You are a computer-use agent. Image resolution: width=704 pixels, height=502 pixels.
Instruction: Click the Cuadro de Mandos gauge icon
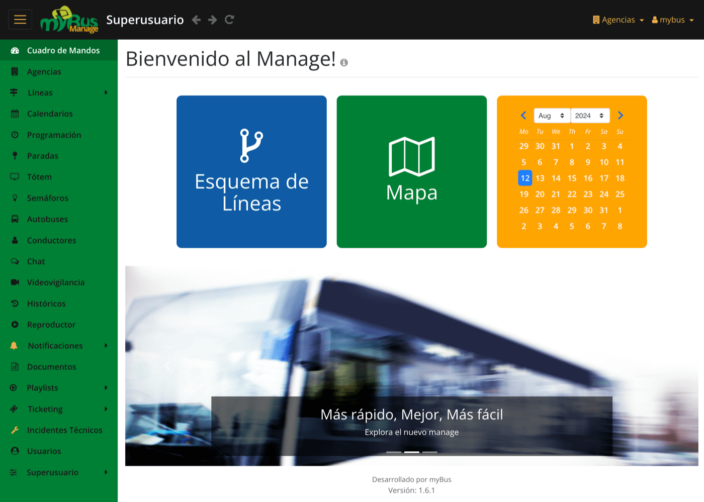coord(15,50)
